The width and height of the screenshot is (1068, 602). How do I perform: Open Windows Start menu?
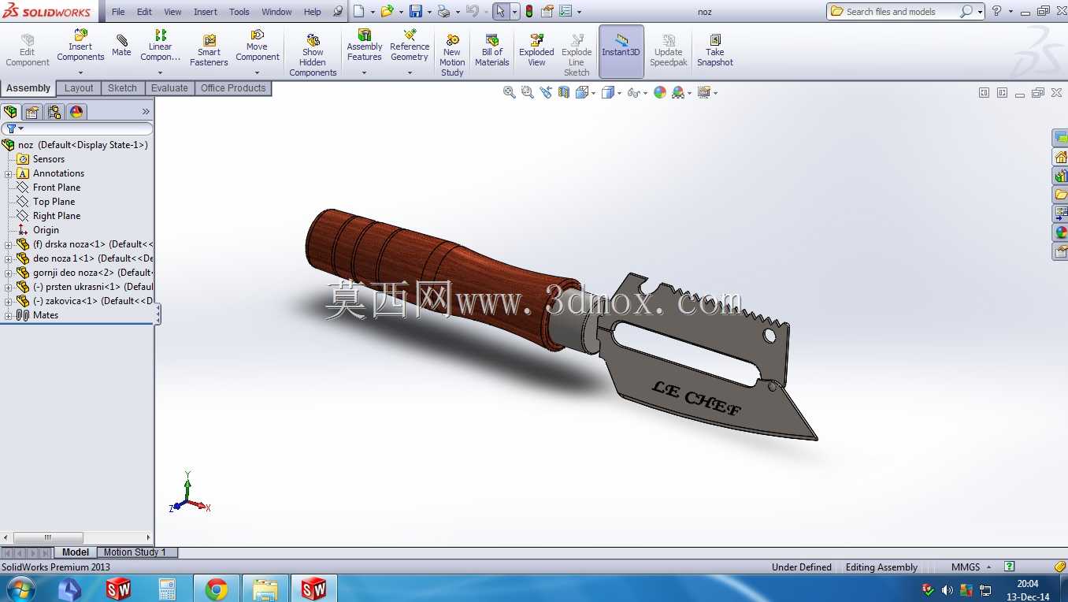coord(20,589)
